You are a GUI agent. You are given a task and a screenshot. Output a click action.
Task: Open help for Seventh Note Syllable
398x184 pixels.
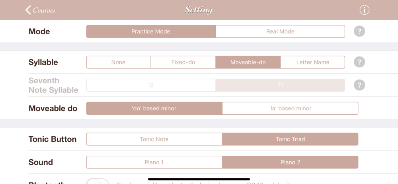tap(359, 85)
